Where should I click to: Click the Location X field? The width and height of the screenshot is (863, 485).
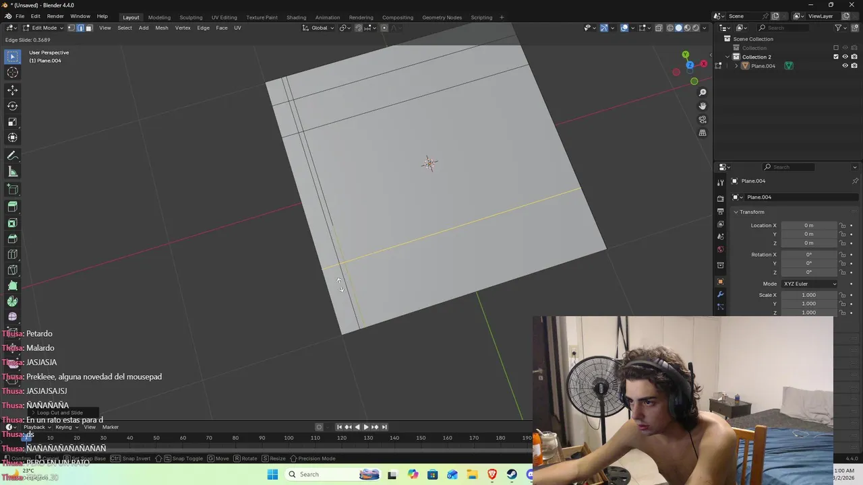(x=809, y=225)
